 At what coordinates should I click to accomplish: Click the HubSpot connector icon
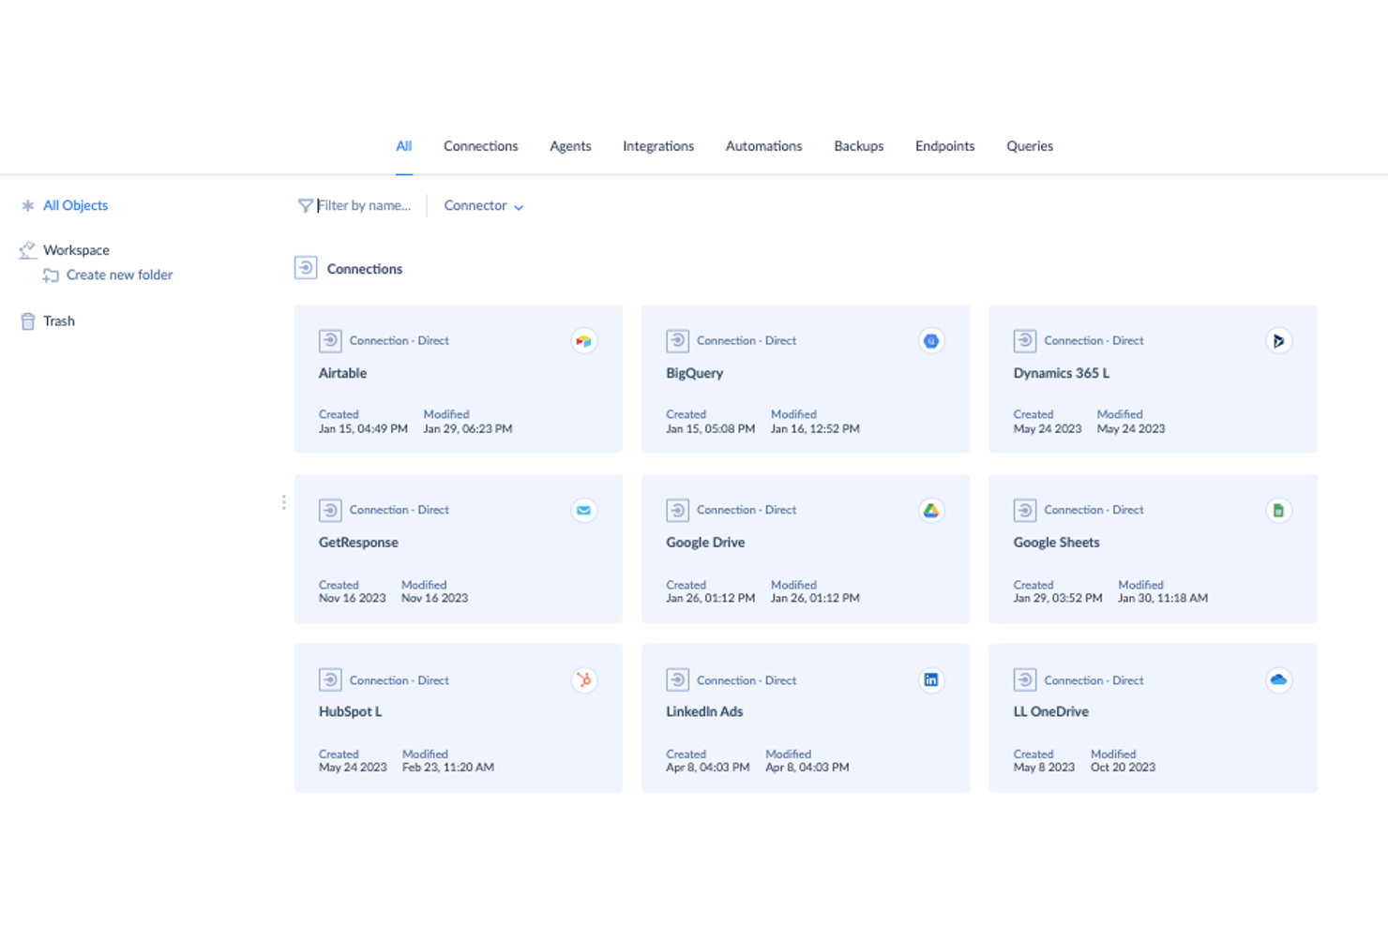(583, 679)
